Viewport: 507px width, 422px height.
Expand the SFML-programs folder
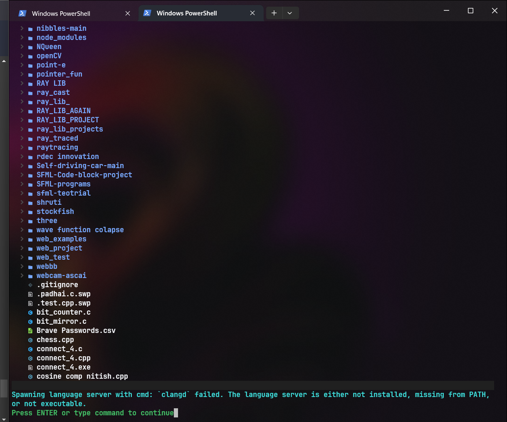coord(21,184)
